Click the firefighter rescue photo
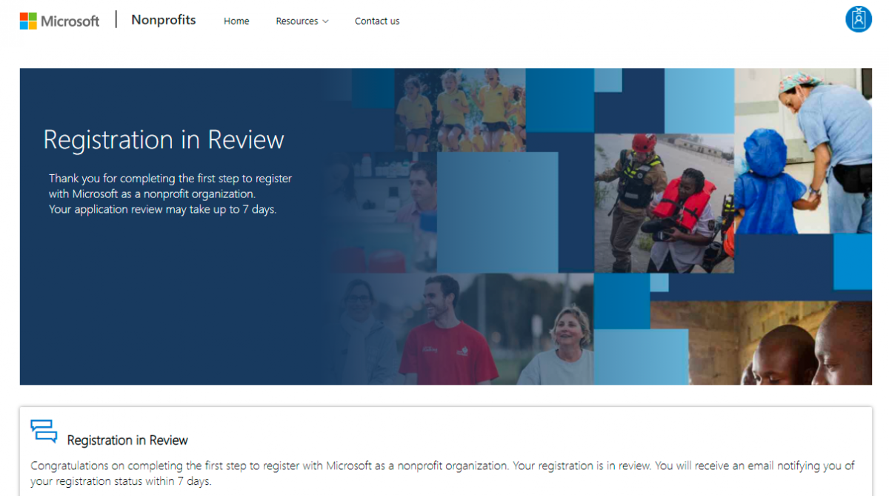889x496 pixels. pos(663,202)
